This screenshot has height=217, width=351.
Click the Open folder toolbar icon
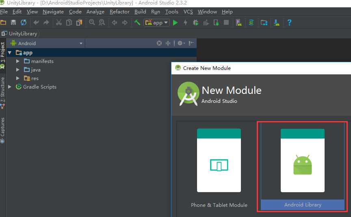3,22
